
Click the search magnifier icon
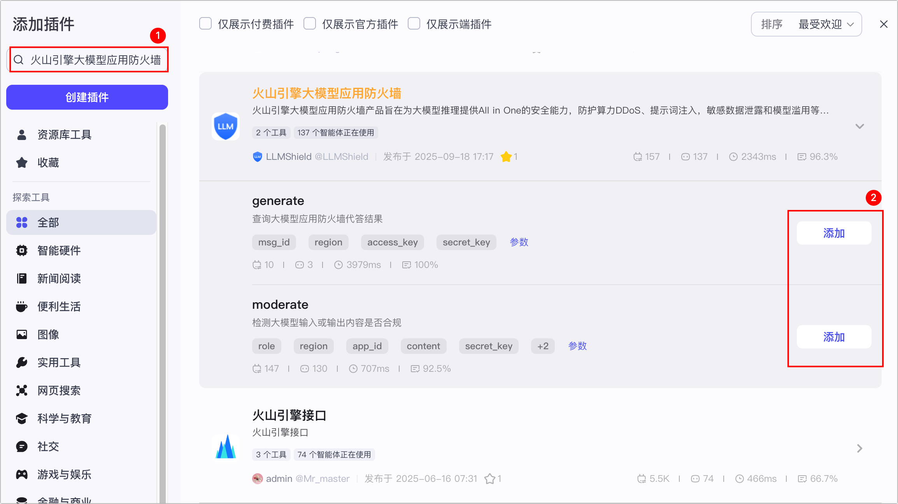19,60
